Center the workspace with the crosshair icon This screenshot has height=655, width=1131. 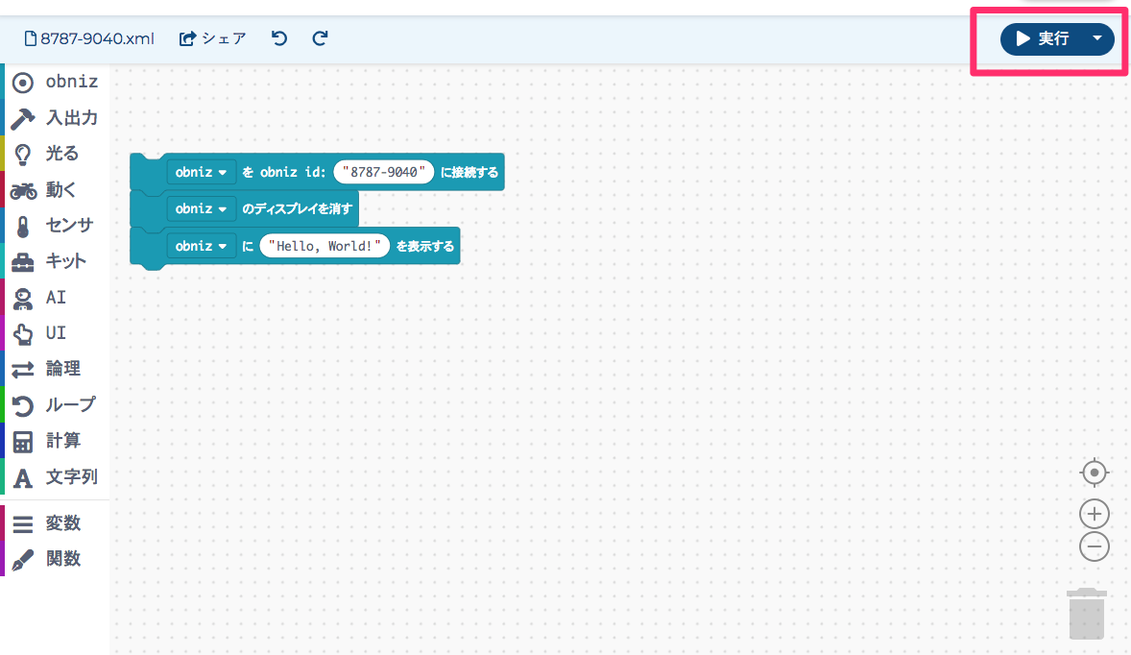click(1094, 473)
